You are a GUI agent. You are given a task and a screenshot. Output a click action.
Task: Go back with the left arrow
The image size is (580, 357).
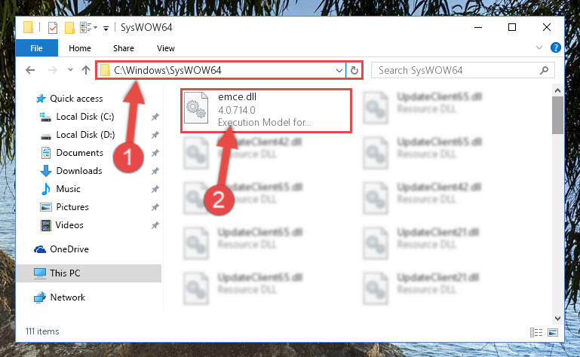click(x=30, y=70)
